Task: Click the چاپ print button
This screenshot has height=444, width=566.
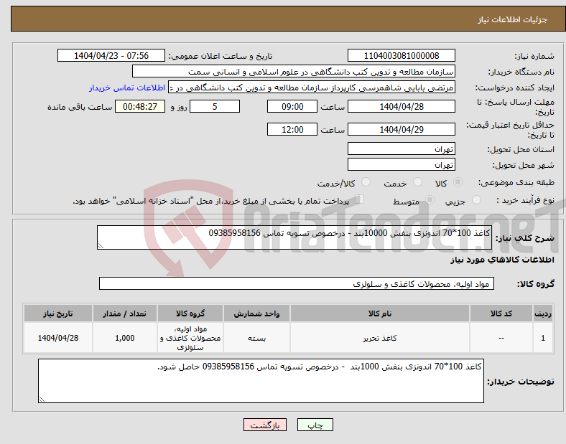Action: [315, 425]
